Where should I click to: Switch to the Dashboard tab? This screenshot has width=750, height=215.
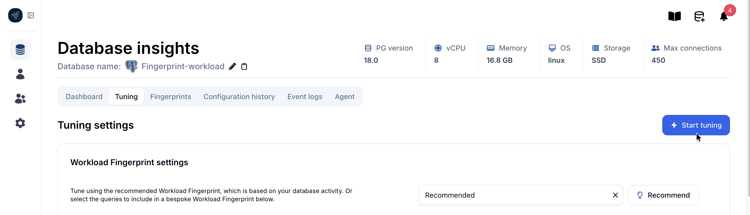click(84, 97)
